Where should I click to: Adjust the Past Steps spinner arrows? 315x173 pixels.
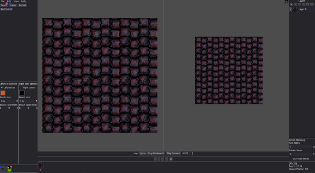point(314,147)
